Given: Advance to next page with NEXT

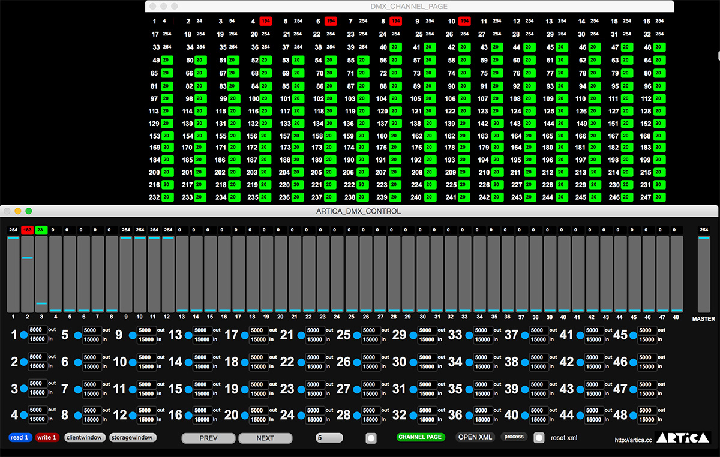Looking at the screenshot, I should point(265,438).
